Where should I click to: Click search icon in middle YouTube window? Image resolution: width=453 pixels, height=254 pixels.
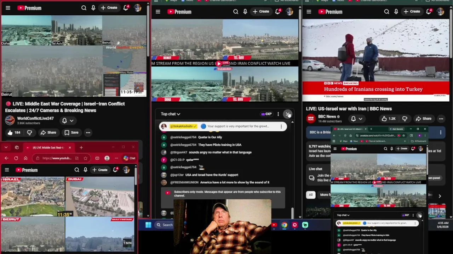[236, 12]
